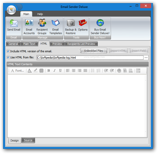Viewport: 158px width, 154px height.
Task: Toggle underline formatting
Action: point(60,71)
